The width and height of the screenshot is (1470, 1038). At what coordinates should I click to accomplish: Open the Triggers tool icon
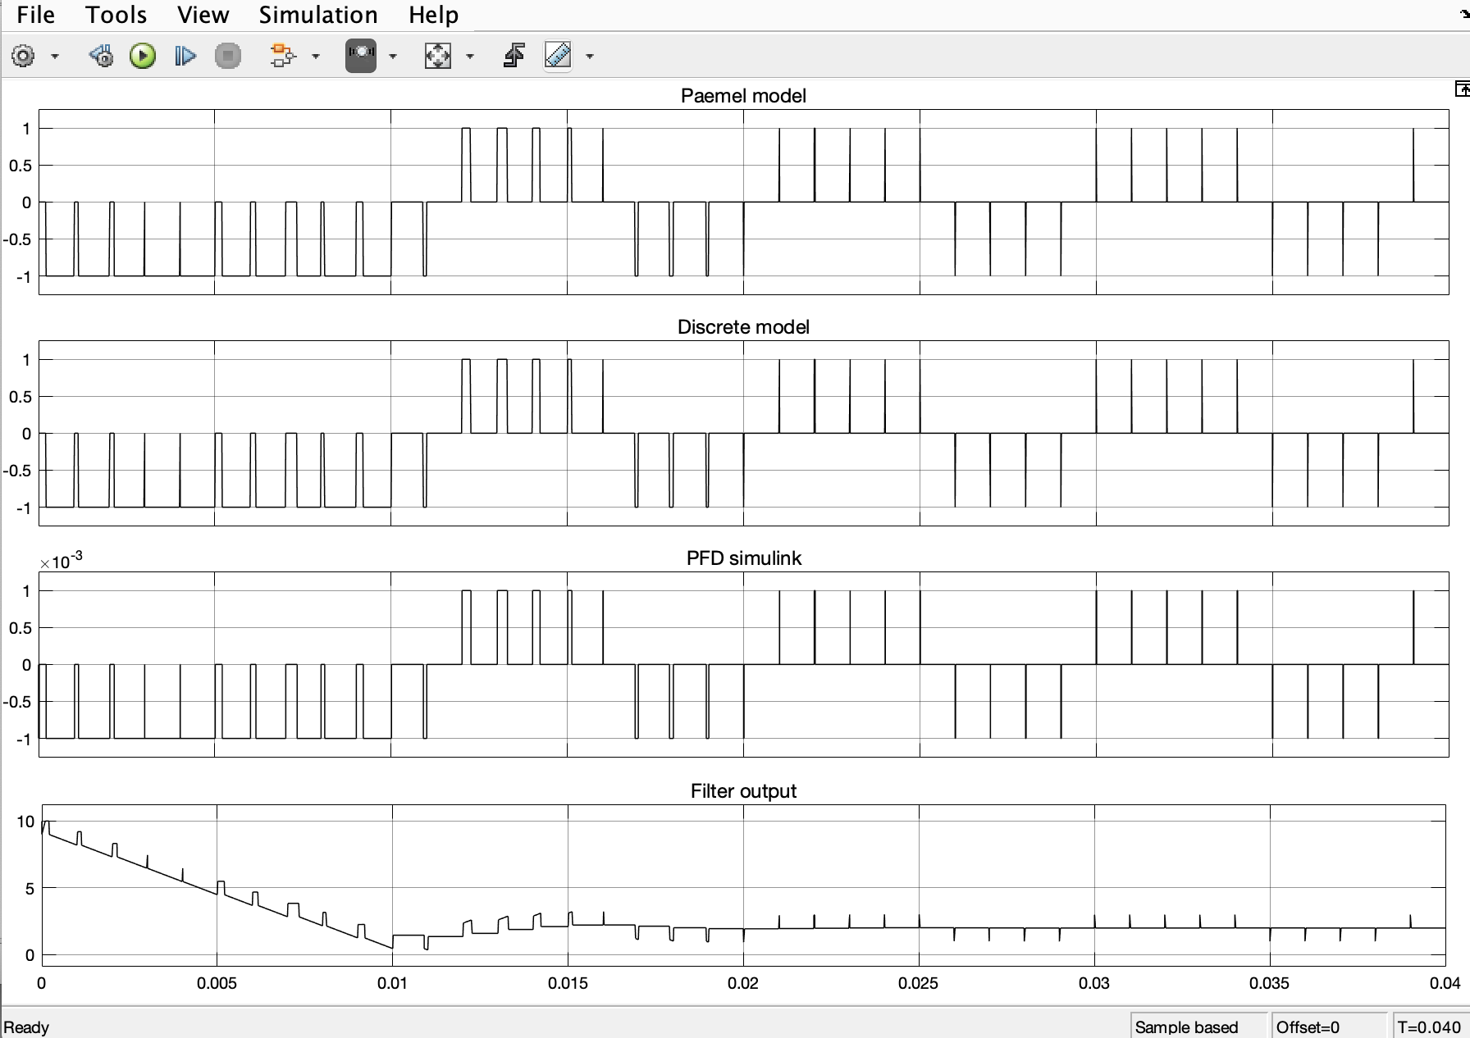tap(514, 57)
